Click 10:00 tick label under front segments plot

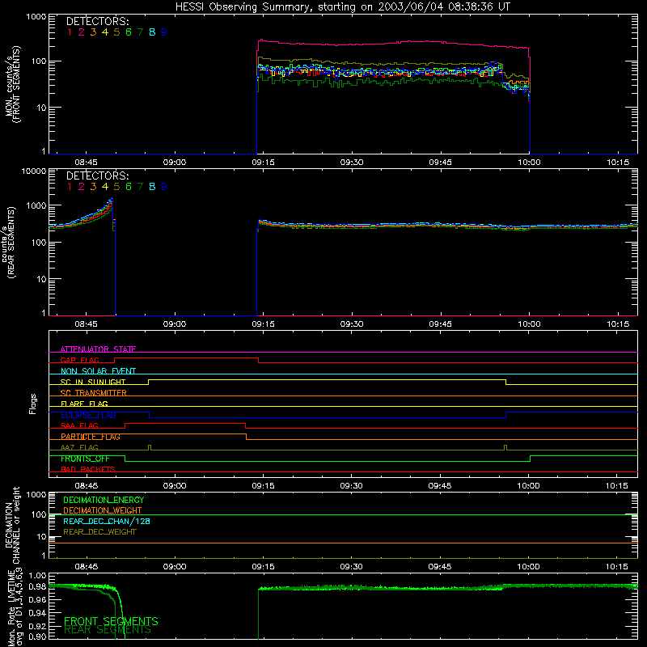pyautogui.click(x=529, y=163)
